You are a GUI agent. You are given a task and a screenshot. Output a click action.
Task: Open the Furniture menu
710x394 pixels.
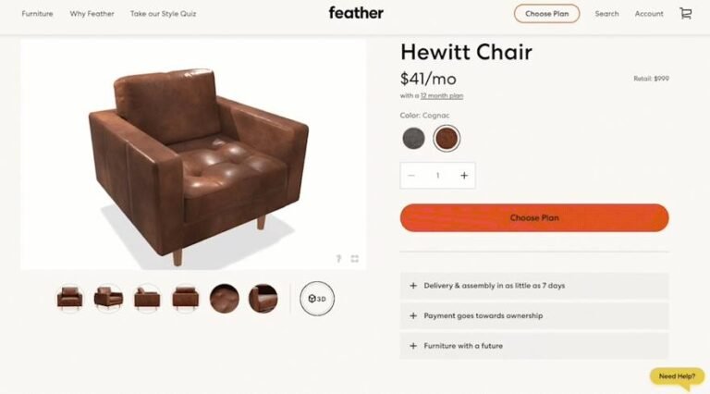coord(37,14)
